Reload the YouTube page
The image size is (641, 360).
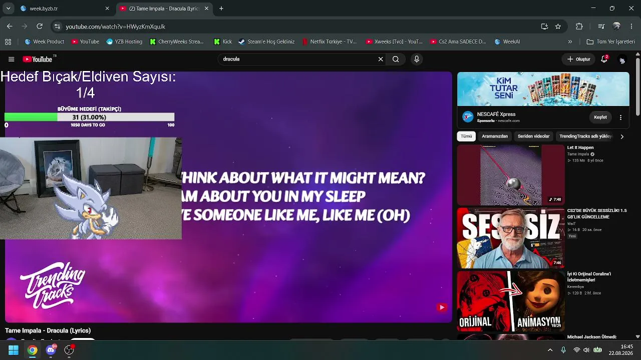[x=40, y=26]
